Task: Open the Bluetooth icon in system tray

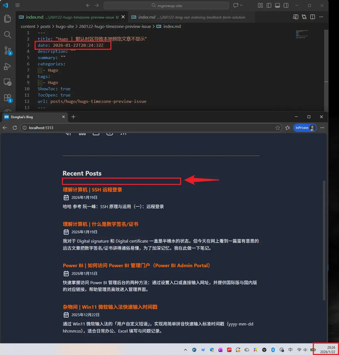Action: pos(273,350)
